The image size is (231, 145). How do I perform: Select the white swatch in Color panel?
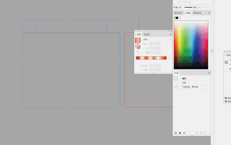point(179,18)
